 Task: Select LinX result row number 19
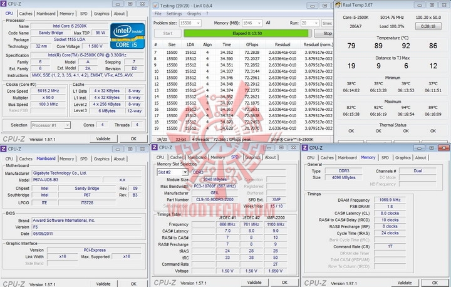point(243,128)
